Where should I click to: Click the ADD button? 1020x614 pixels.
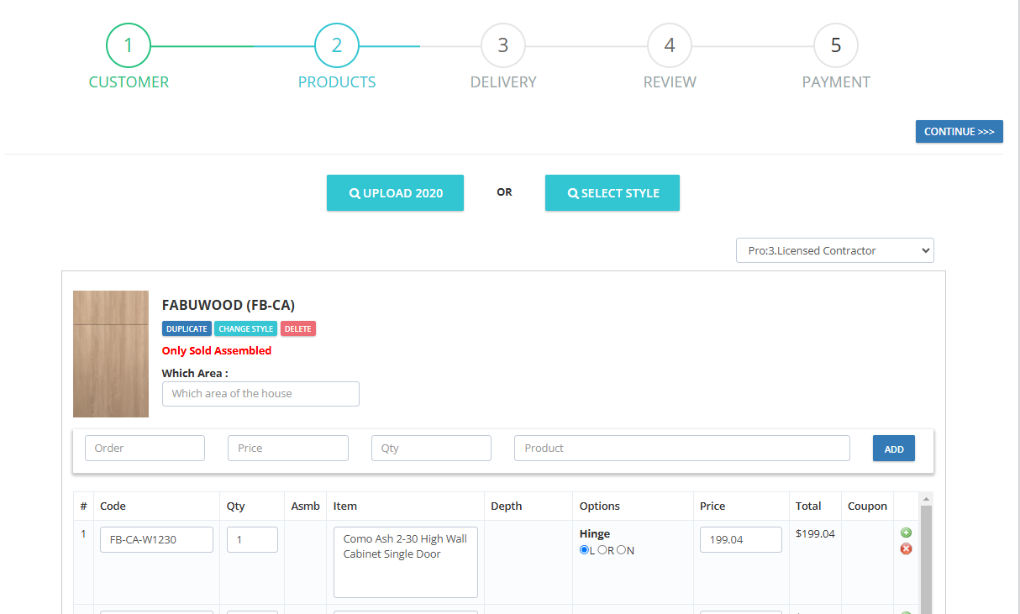pyautogui.click(x=894, y=449)
